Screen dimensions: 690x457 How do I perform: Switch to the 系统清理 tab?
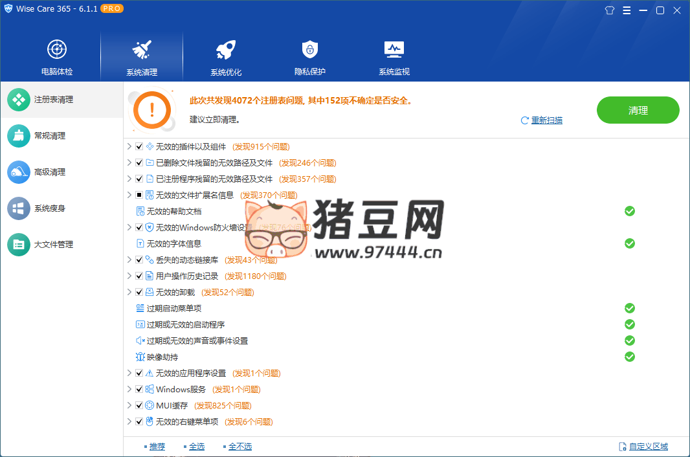click(142, 57)
